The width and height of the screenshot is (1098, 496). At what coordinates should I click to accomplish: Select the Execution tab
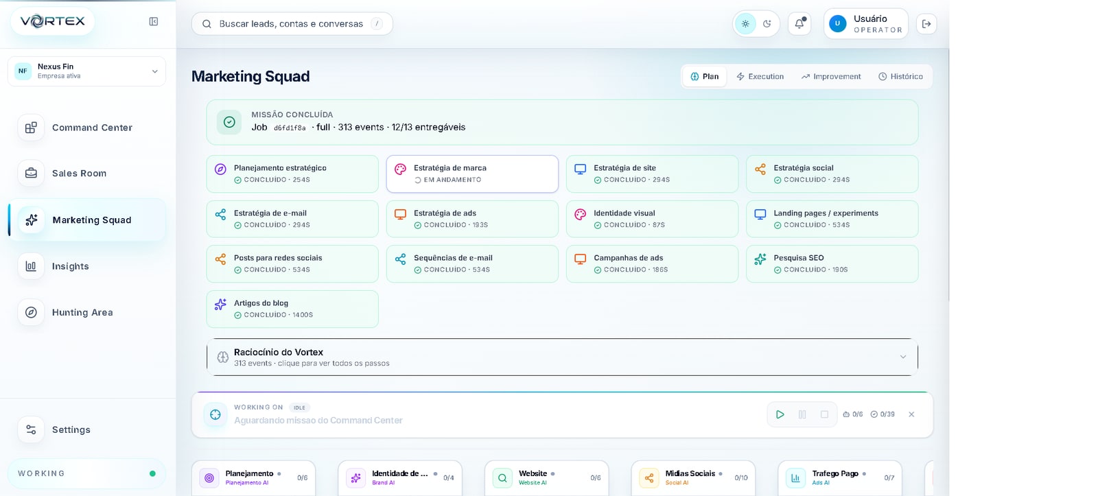(760, 76)
